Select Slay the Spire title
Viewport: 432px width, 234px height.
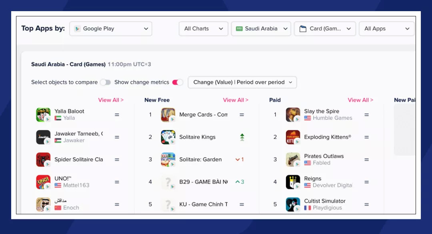(x=322, y=111)
